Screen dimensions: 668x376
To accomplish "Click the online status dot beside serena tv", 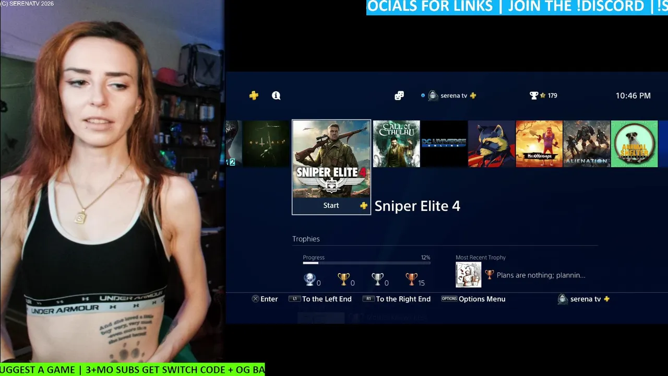I will point(423,96).
